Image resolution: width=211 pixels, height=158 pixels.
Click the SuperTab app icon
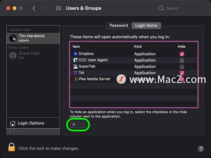tap(75, 66)
